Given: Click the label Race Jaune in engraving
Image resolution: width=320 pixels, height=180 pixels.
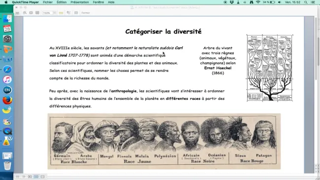Looking at the screenshot, I should 137,161.
